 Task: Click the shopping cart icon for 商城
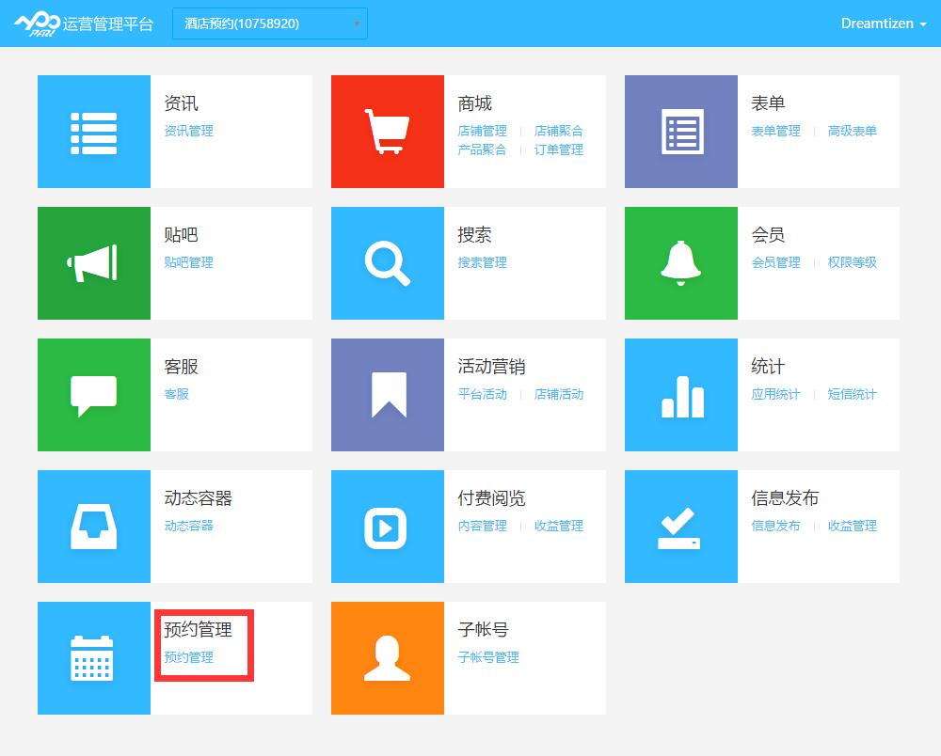pyautogui.click(x=387, y=132)
